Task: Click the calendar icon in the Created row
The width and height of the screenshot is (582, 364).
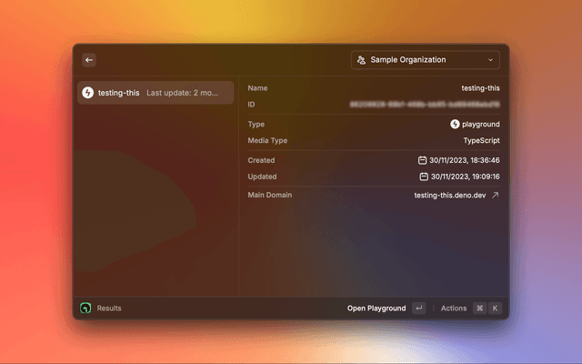Action: coord(423,160)
